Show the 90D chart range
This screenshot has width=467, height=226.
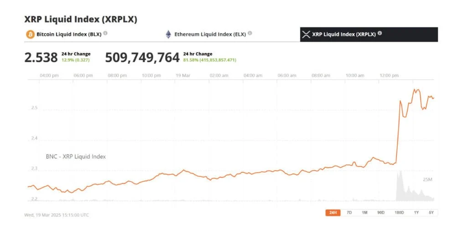click(x=381, y=212)
